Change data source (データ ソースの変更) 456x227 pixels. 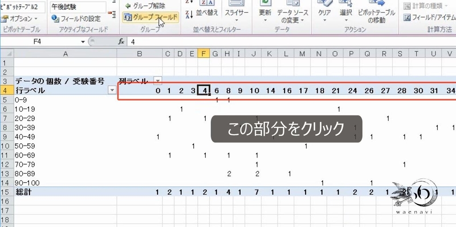292,12
